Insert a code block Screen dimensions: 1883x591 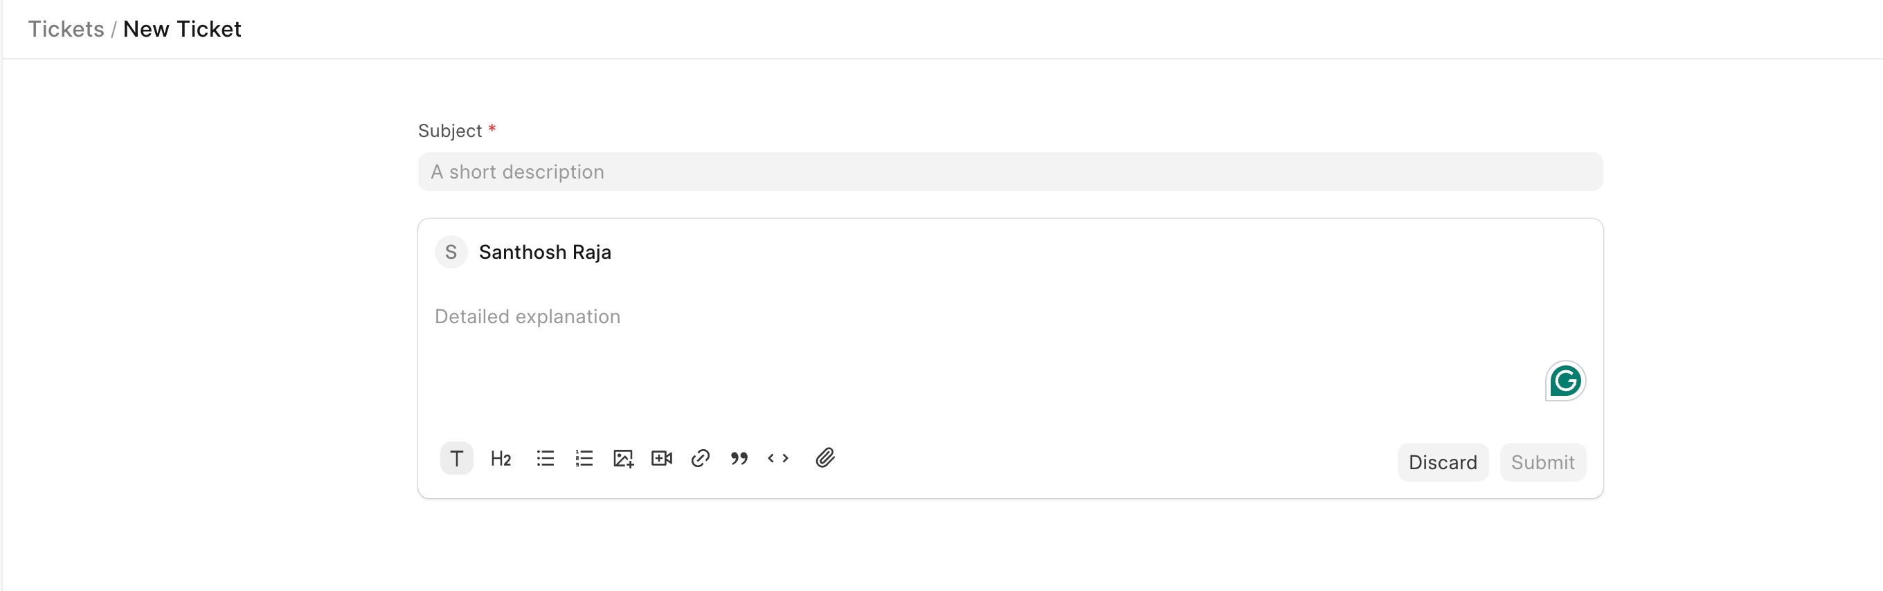(777, 459)
